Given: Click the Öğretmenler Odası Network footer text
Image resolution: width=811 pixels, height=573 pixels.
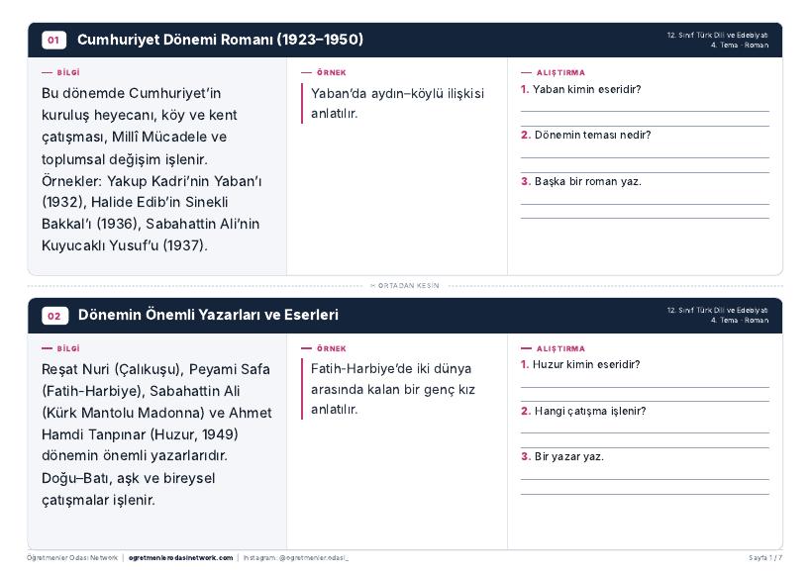Looking at the screenshot, I should click(72, 558).
